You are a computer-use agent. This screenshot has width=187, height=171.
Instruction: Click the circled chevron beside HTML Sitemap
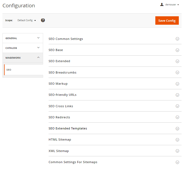click(x=177, y=140)
